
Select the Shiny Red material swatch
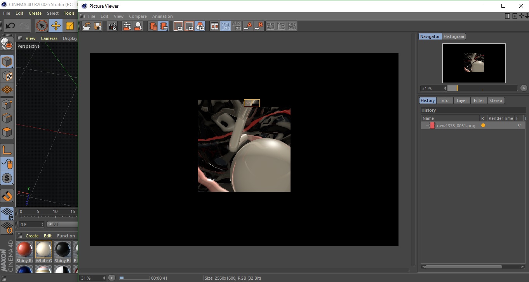point(24,249)
